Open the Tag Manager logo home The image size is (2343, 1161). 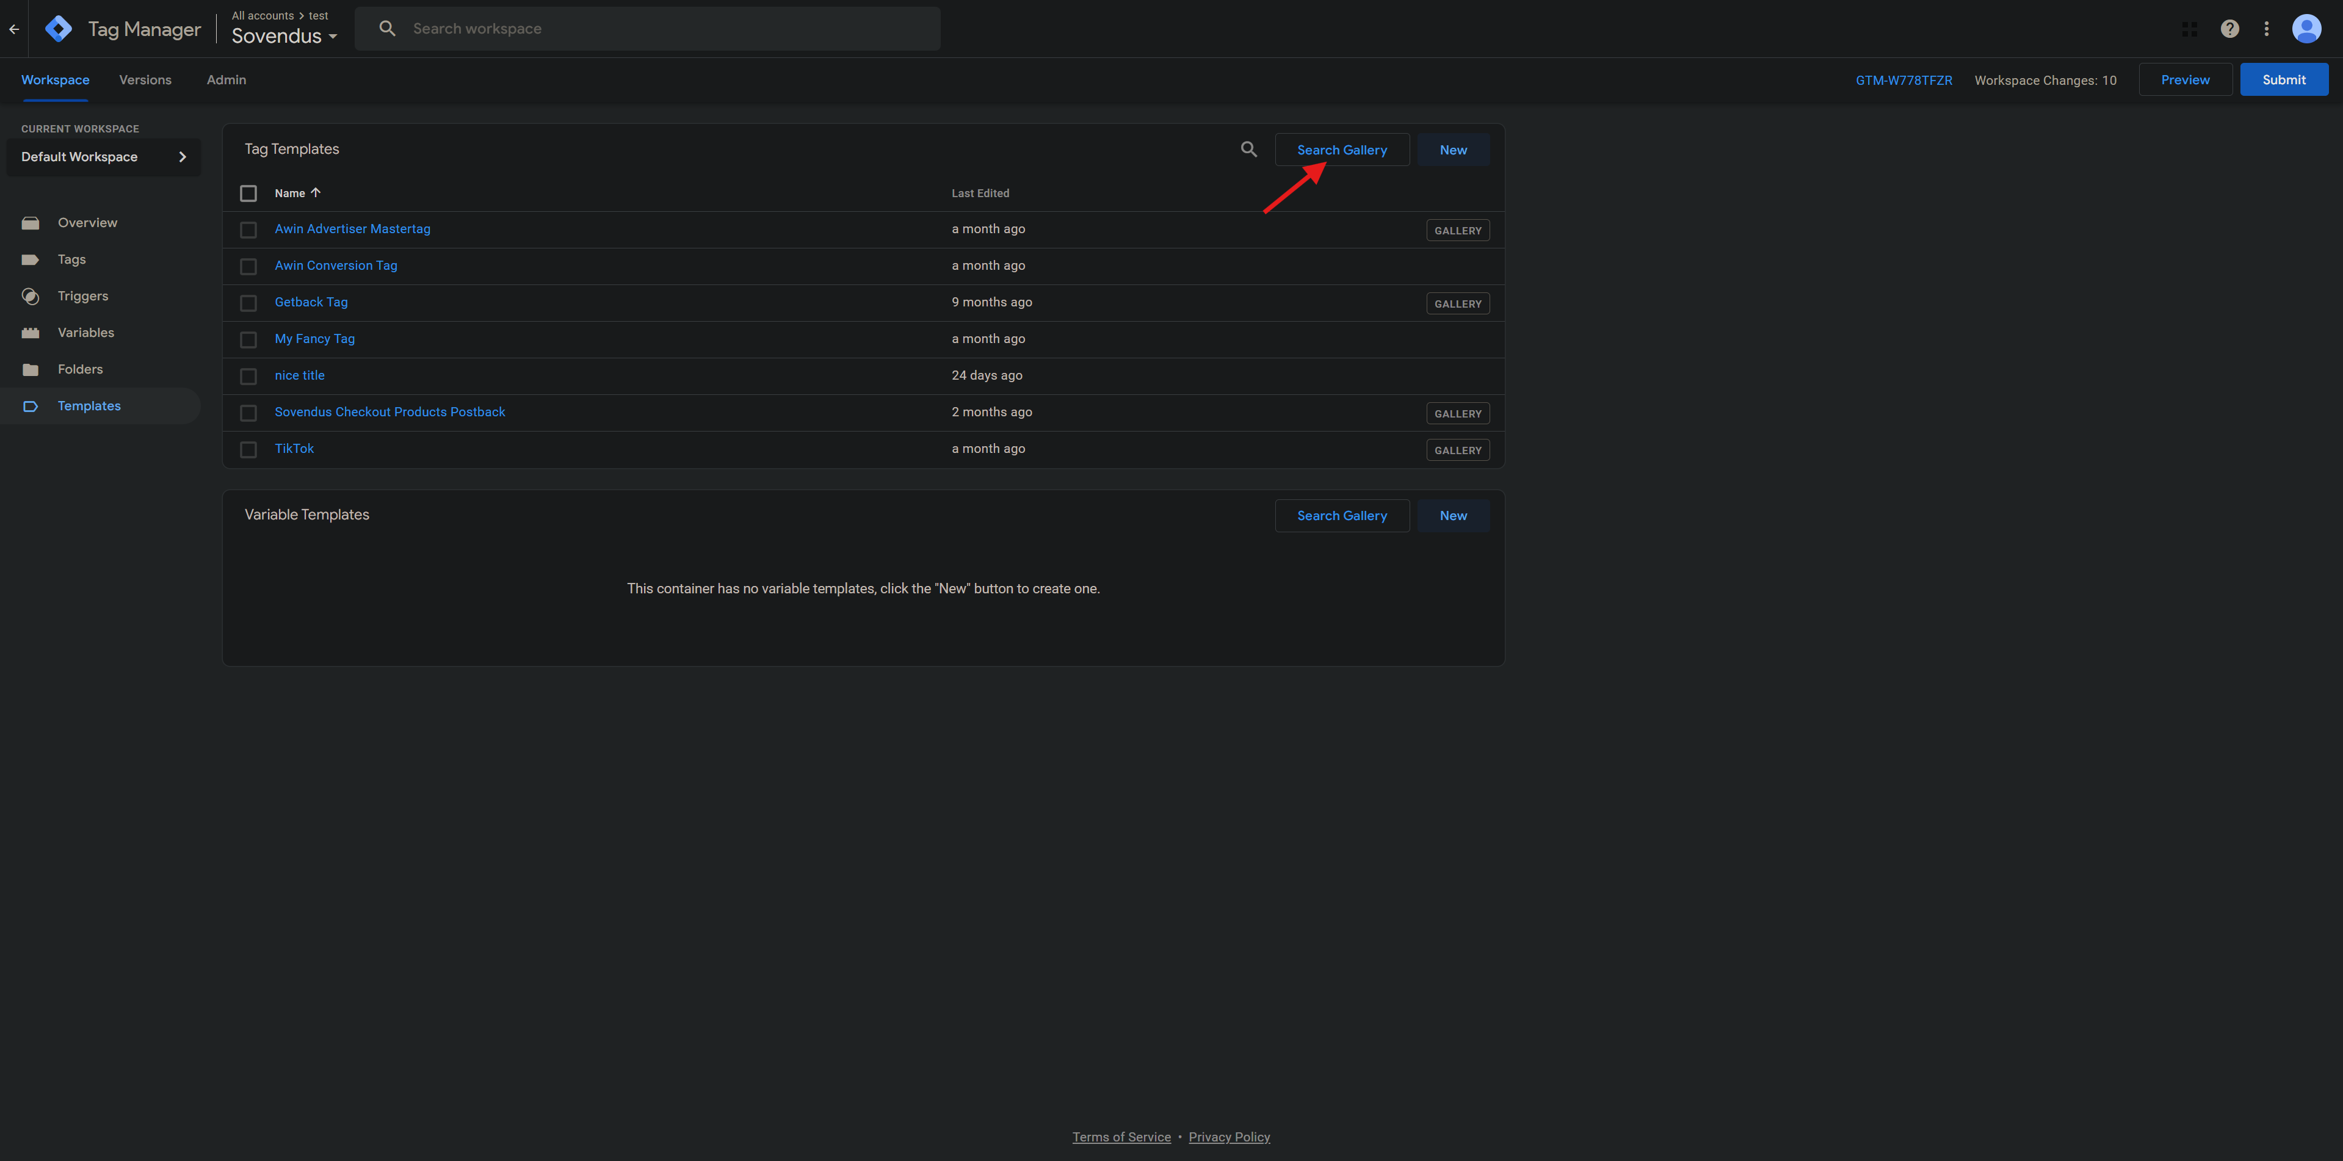(x=59, y=29)
